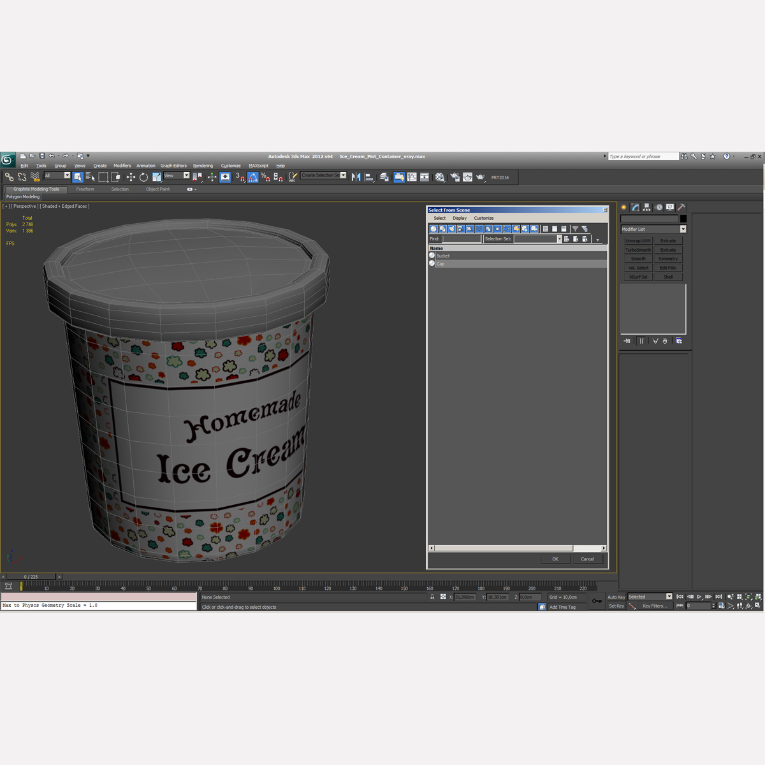
Task: Switch to the Freeform ribbon tab
Action: (x=85, y=189)
